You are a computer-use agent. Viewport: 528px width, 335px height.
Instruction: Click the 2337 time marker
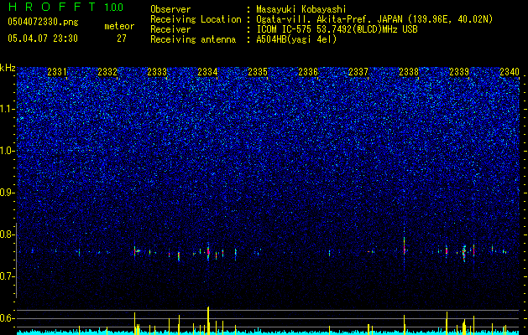coord(358,72)
